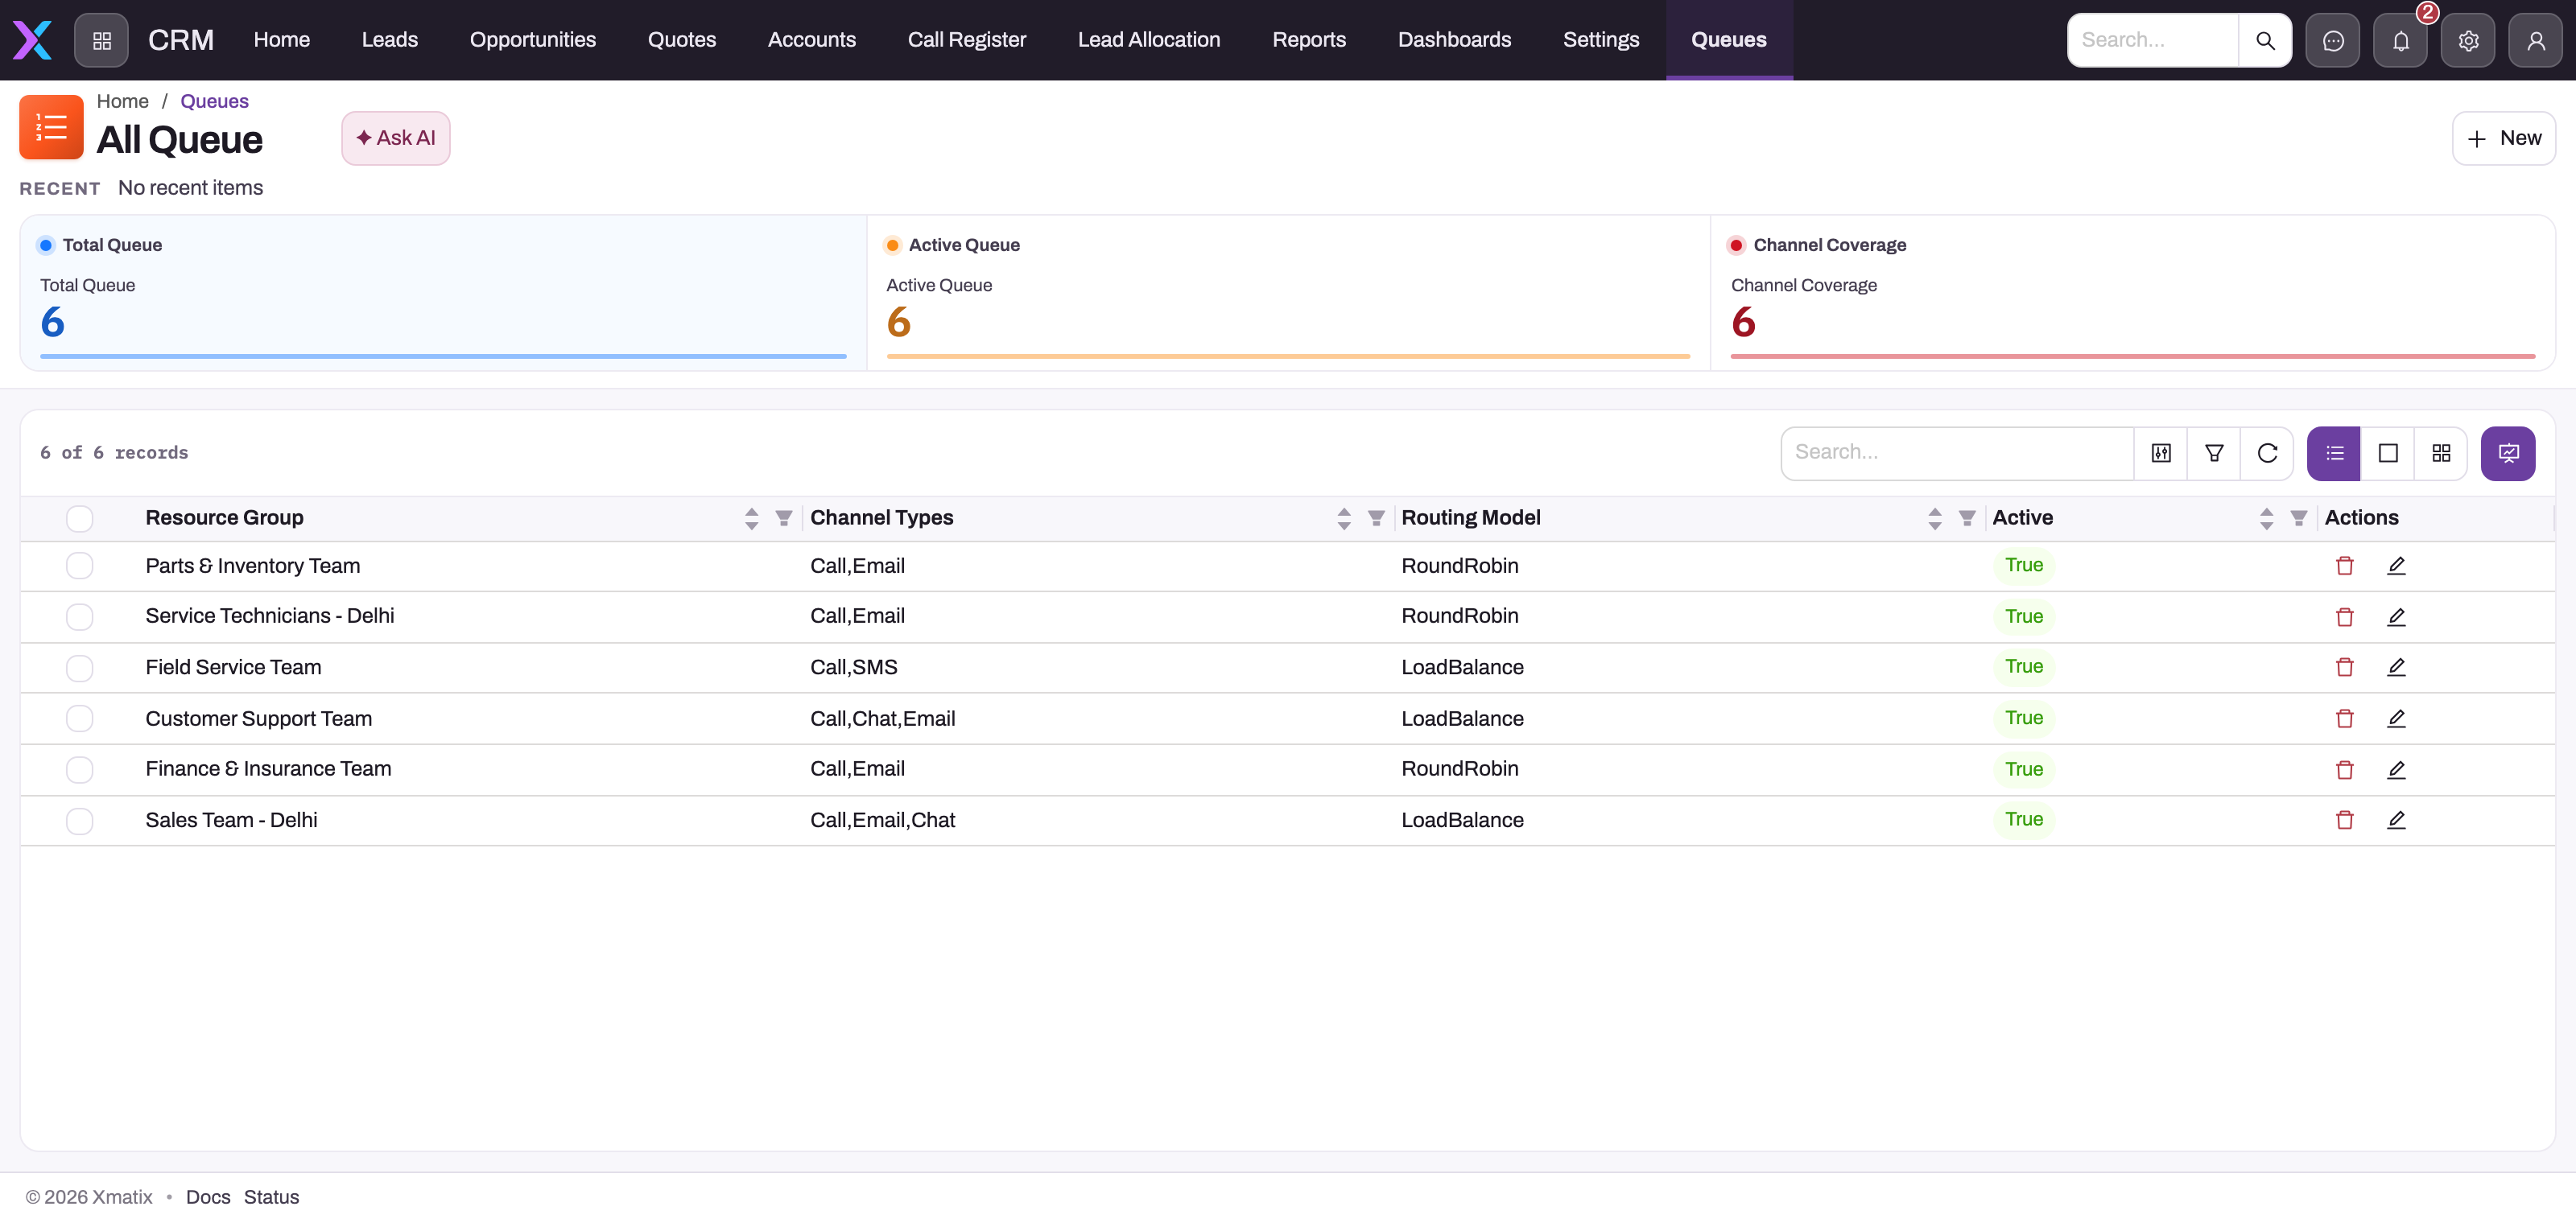Click the purple presentation chart icon
This screenshot has height=1223, width=2576.
[2508, 453]
